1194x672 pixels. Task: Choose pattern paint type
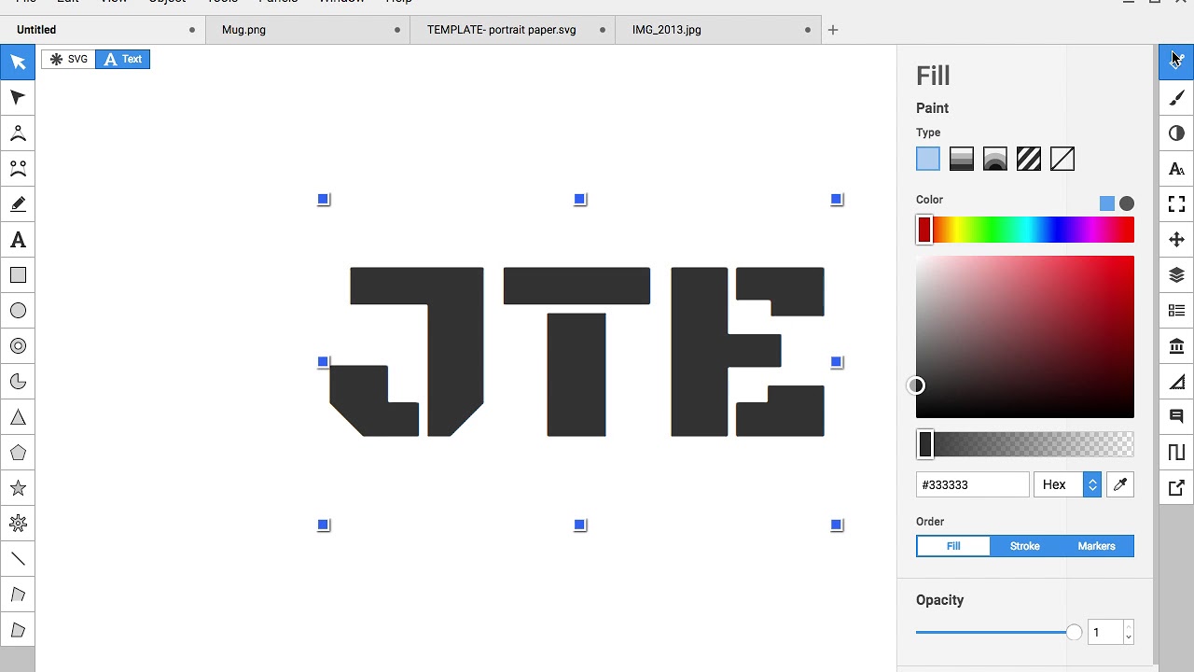coord(1029,160)
